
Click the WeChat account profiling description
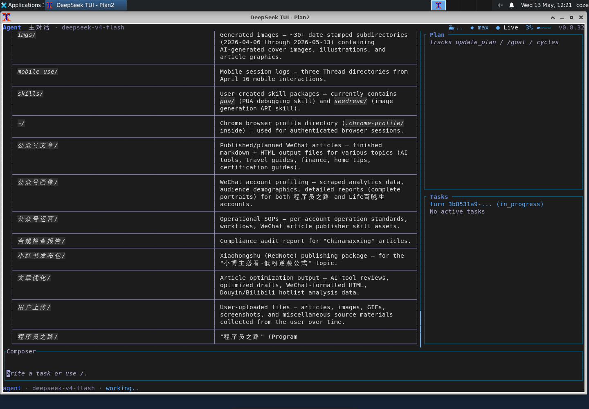tap(316, 193)
